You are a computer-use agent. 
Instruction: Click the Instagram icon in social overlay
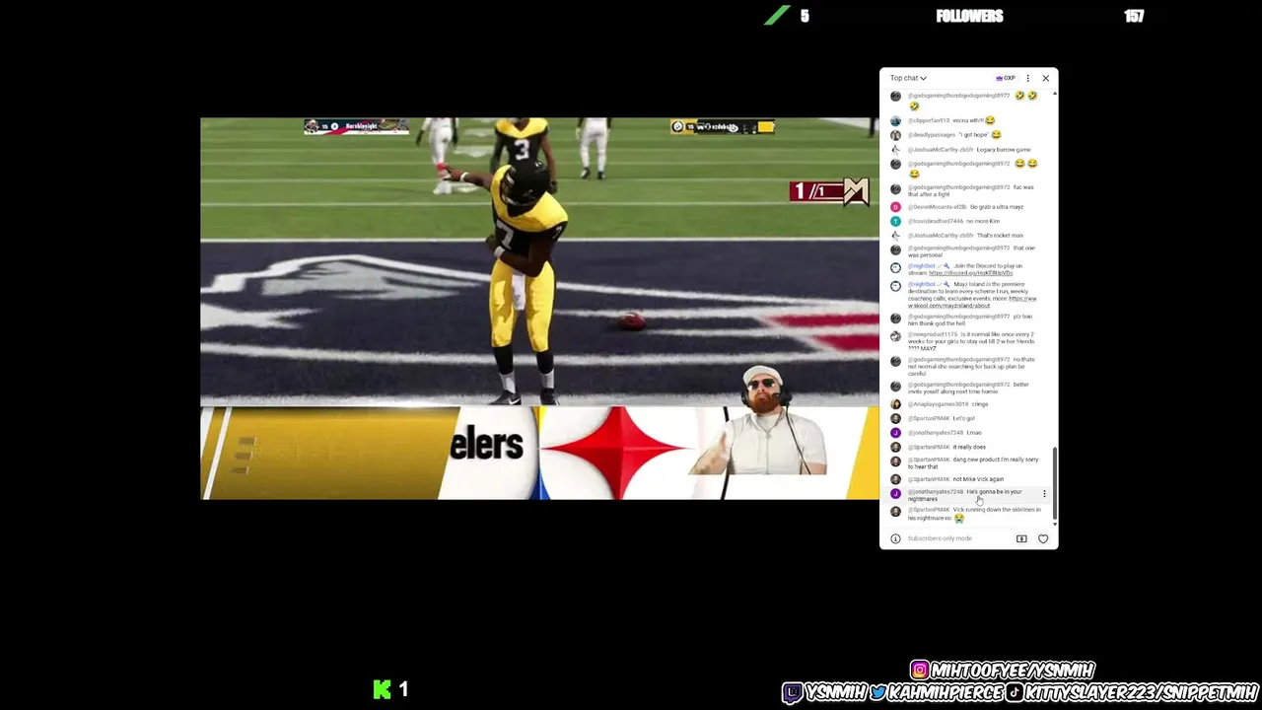pyautogui.click(x=919, y=671)
